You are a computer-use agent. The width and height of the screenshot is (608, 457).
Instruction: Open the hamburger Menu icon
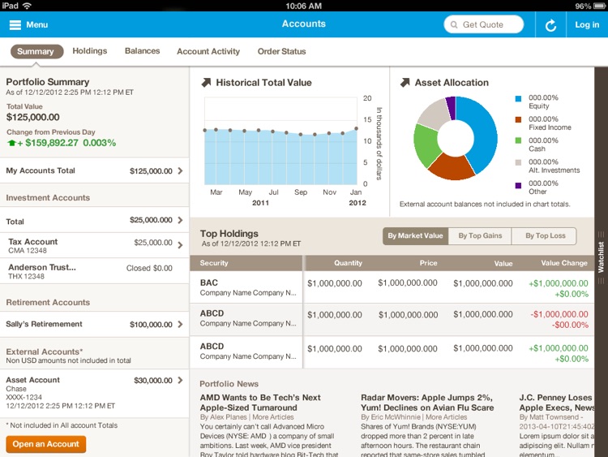[x=15, y=25]
